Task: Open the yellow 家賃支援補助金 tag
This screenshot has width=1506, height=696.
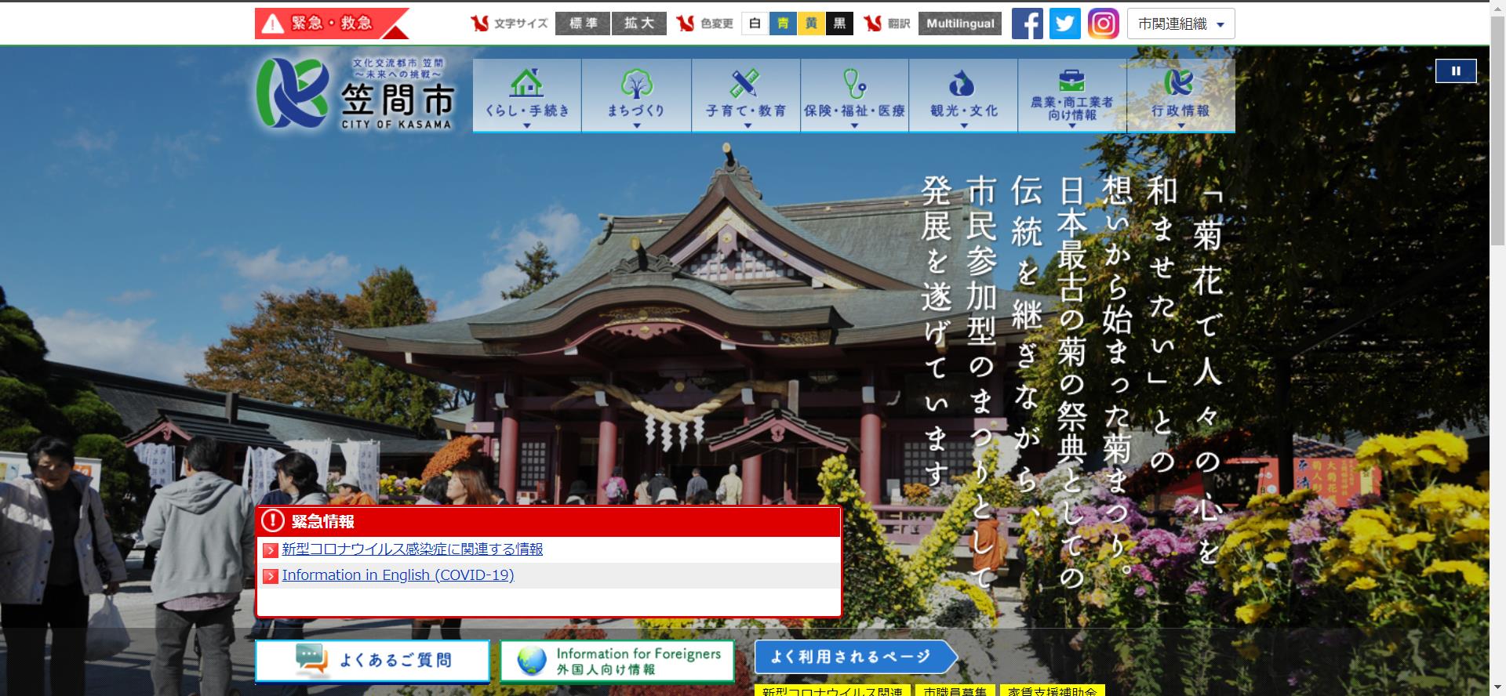Action: tap(1052, 691)
